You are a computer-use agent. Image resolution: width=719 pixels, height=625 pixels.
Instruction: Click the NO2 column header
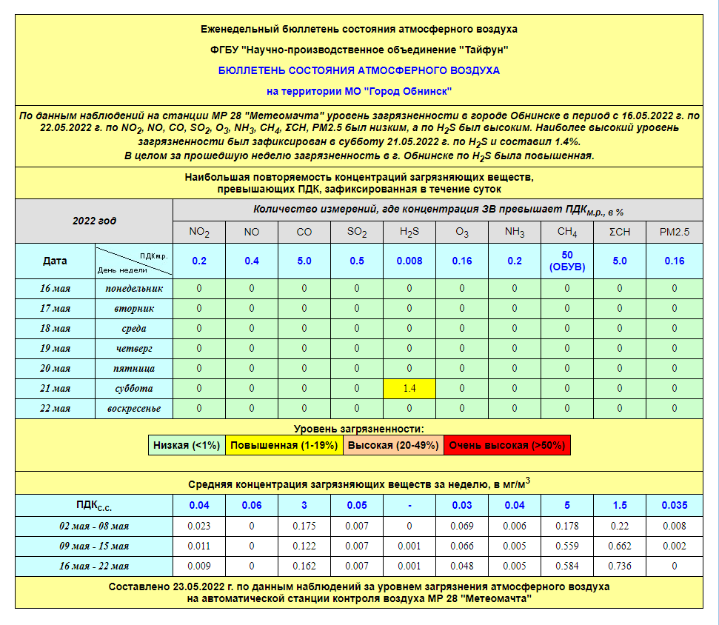198,232
